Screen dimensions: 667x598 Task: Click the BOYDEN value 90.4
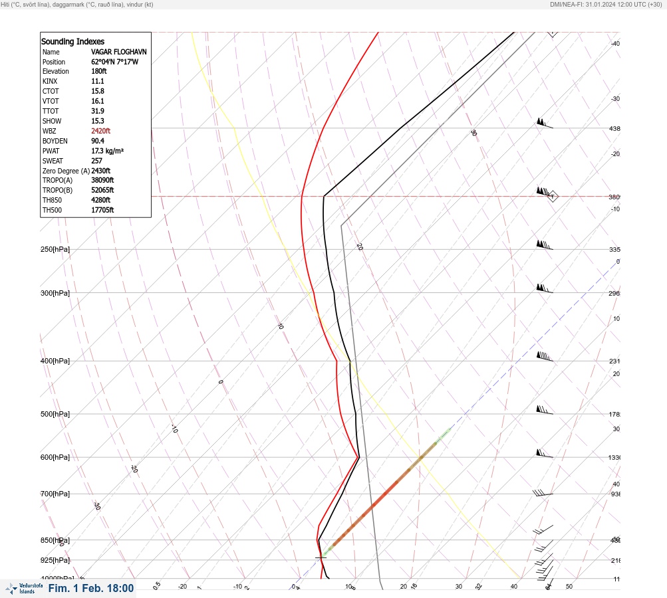(x=97, y=141)
